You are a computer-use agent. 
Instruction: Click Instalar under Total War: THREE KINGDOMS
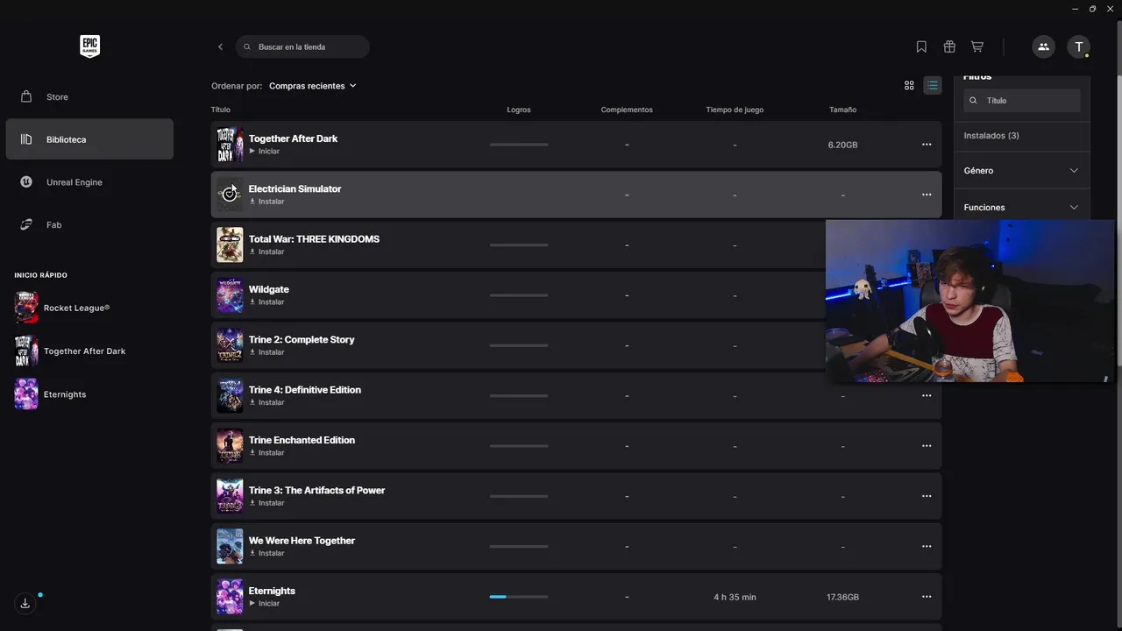tap(267, 252)
